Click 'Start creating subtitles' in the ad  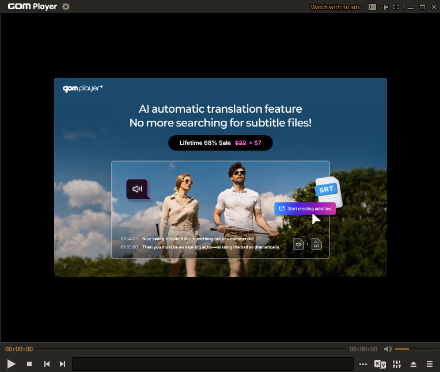point(305,208)
